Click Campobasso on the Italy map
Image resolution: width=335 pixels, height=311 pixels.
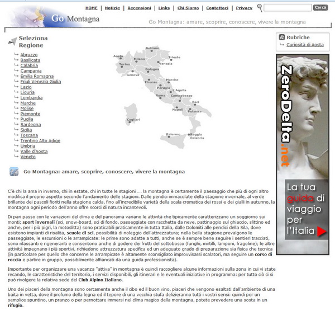click(x=181, y=96)
